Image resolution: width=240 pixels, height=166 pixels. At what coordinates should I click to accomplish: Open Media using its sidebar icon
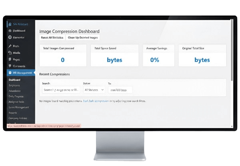(x=10, y=53)
